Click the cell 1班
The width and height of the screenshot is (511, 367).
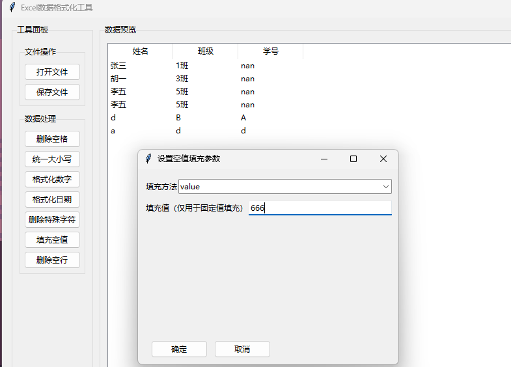coord(182,66)
